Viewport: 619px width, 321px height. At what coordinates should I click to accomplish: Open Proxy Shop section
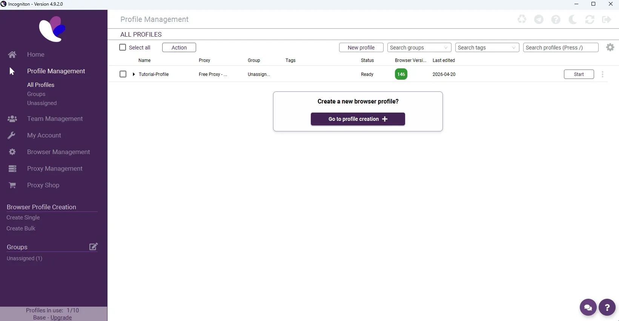click(43, 185)
